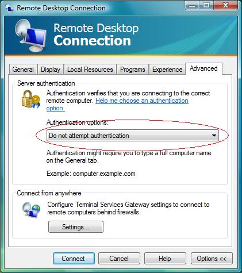Select the Do not attempt authentication combo box
242x273 pixels.
click(x=133, y=136)
